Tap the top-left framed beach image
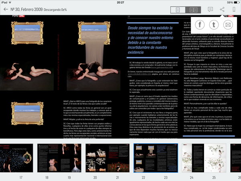Image resolution: width=241 pixels, height=181 pixels. (x=27, y=33)
